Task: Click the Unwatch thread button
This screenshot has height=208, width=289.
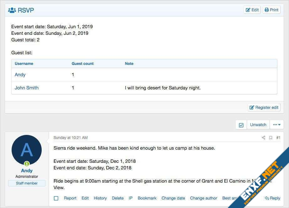Action: (x=258, y=125)
